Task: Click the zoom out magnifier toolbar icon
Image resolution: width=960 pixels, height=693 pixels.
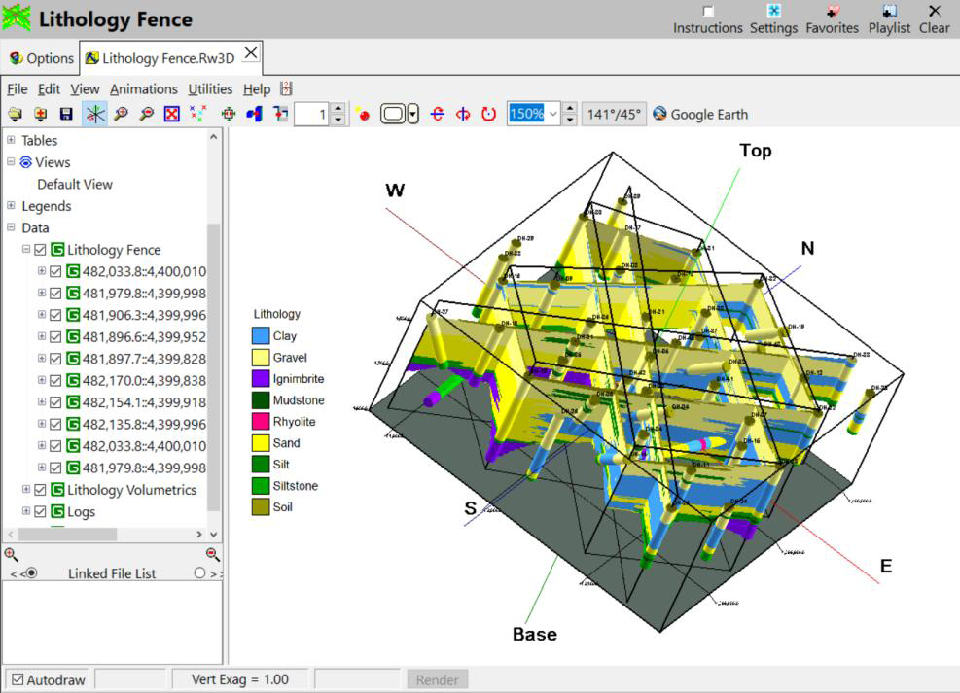Action: [146, 114]
